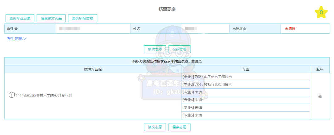The height and width of the screenshot is (135, 334).
Task: Click the yellow star icon showing 0
Action: point(321,13)
